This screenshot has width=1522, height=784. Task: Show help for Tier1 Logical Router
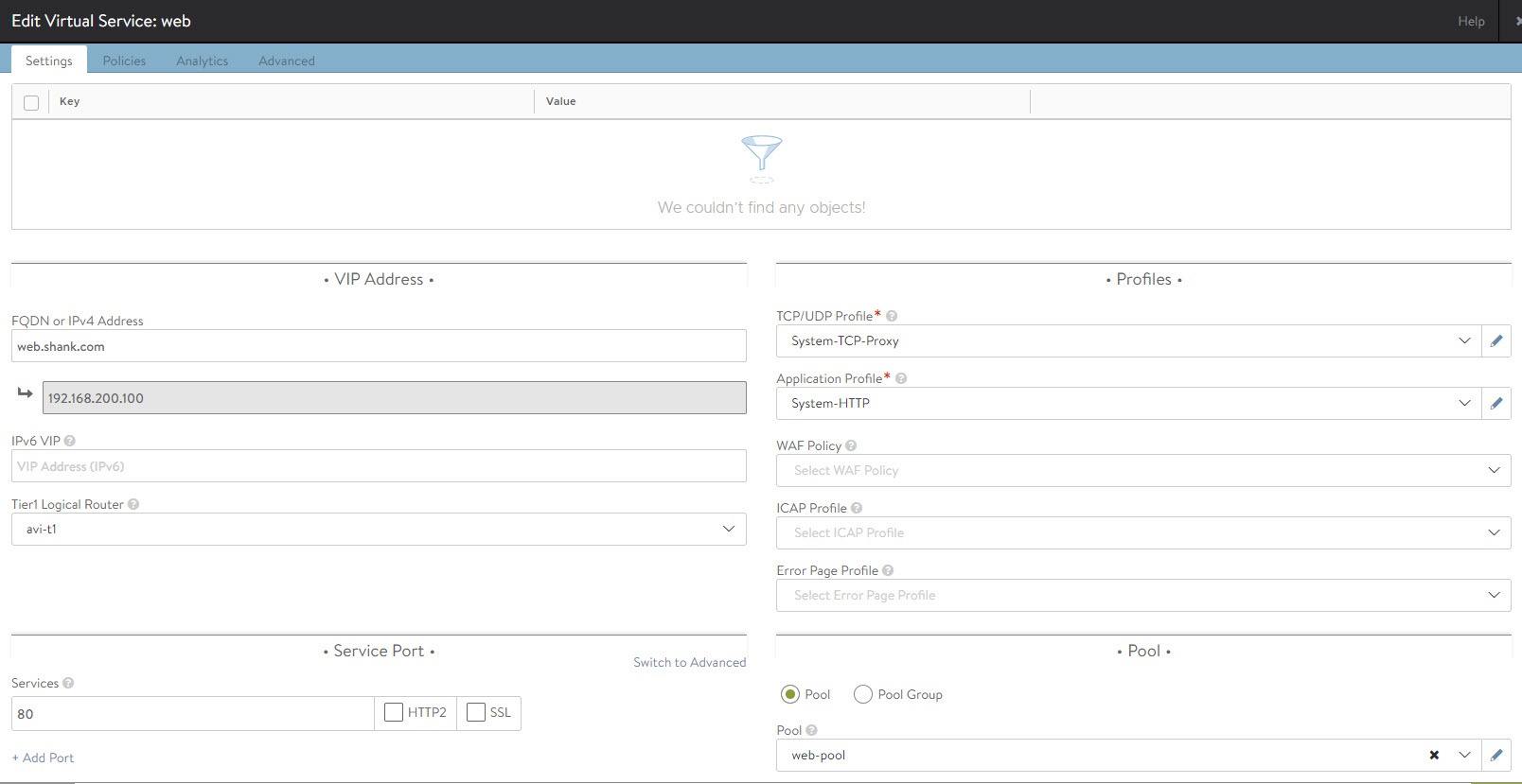point(133,504)
